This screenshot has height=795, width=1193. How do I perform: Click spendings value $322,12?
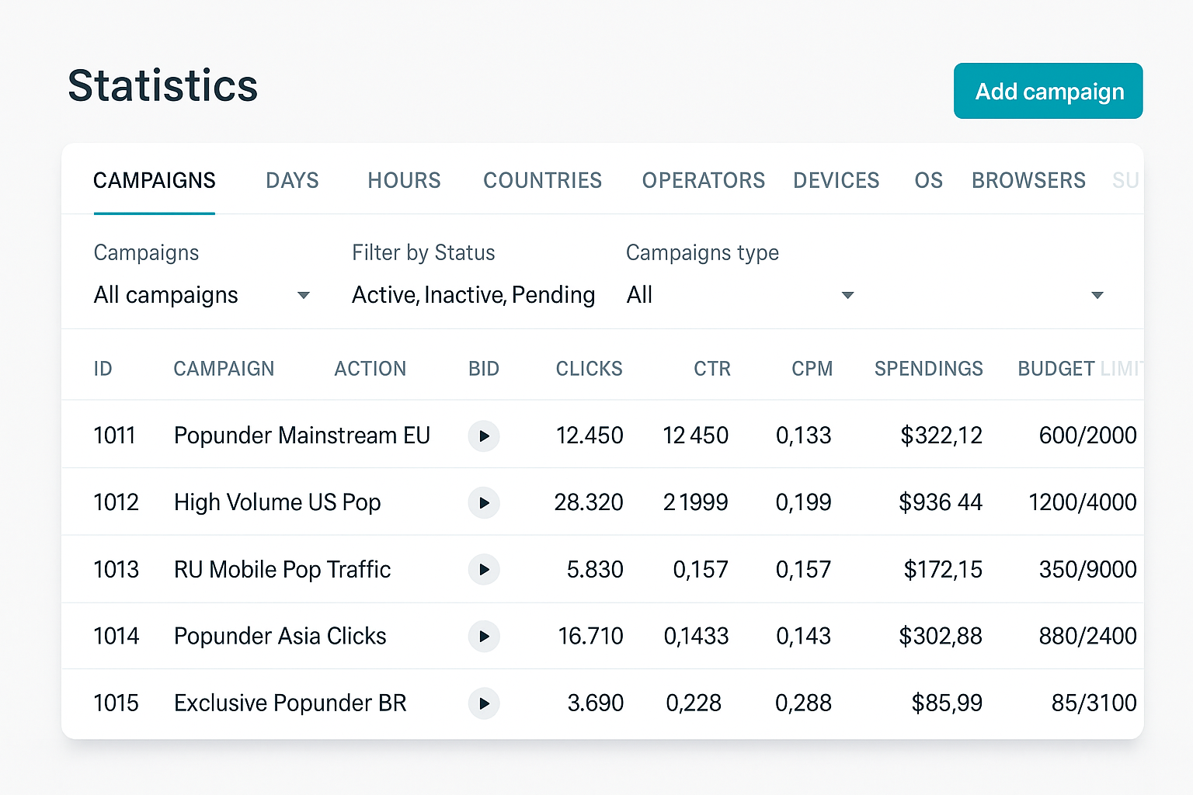coord(941,436)
